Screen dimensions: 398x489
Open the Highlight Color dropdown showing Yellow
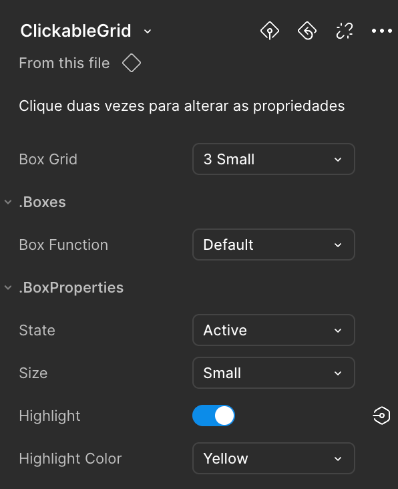[x=274, y=458]
